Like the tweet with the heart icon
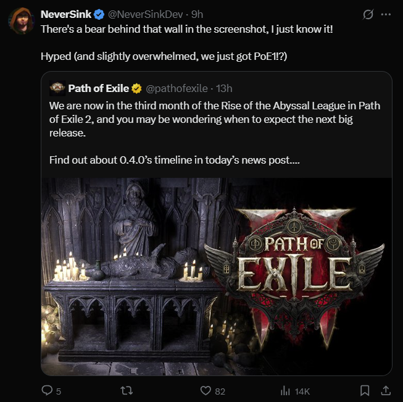 coord(207,390)
